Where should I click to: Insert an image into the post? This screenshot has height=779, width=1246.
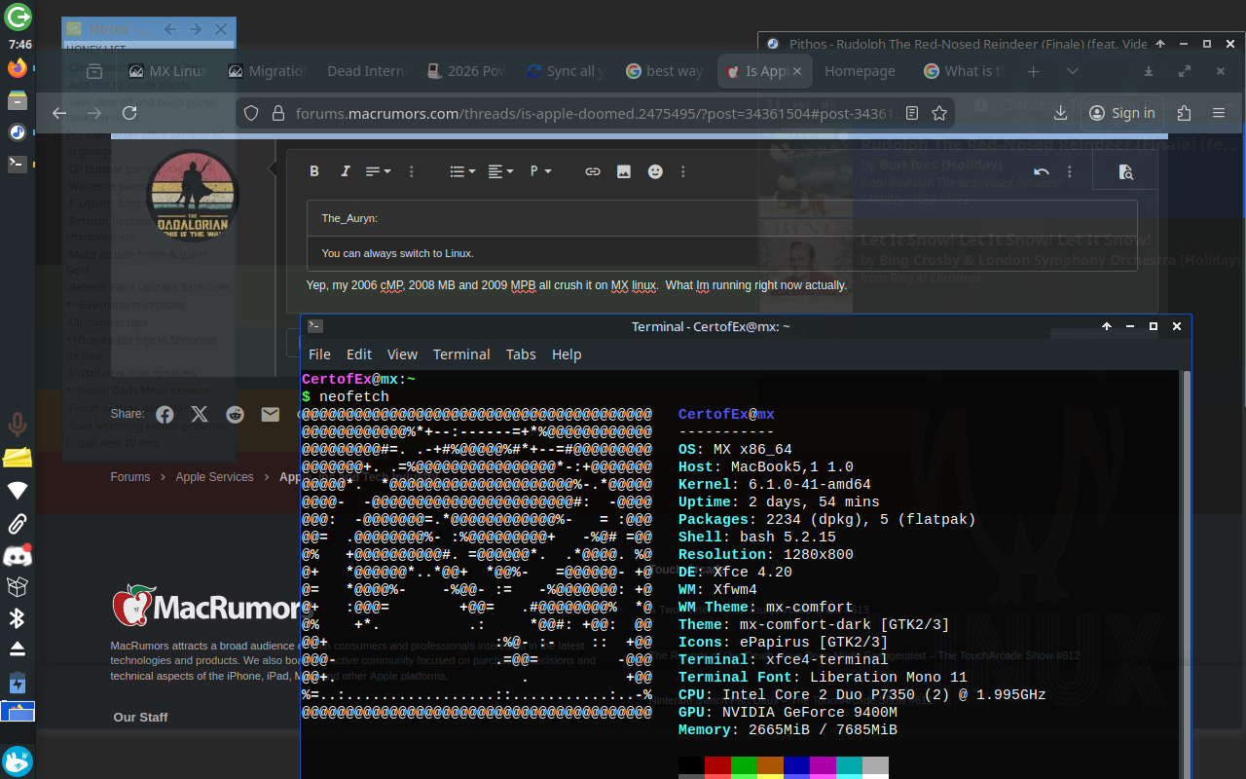pyautogui.click(x=623, y=170)
